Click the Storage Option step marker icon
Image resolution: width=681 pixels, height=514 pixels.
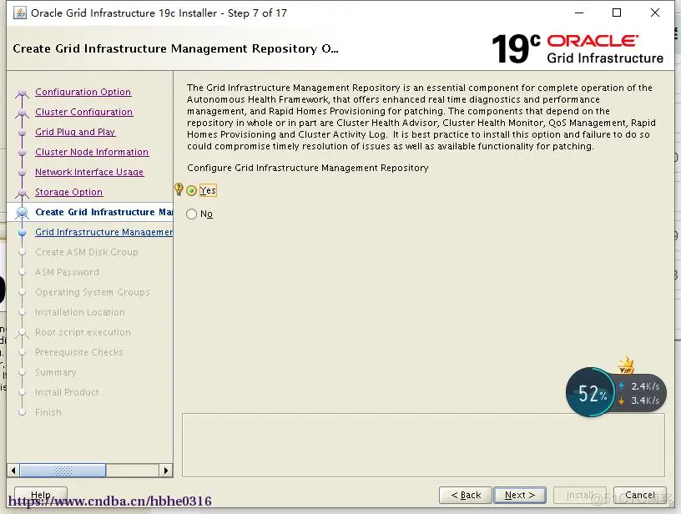click(23, 193)
